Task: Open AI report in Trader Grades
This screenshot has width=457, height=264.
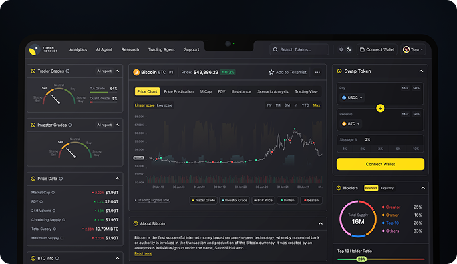Action: tap(104, 71)
